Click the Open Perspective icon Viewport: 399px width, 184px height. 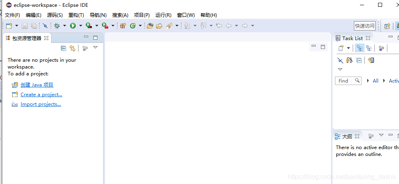point(387,26)
